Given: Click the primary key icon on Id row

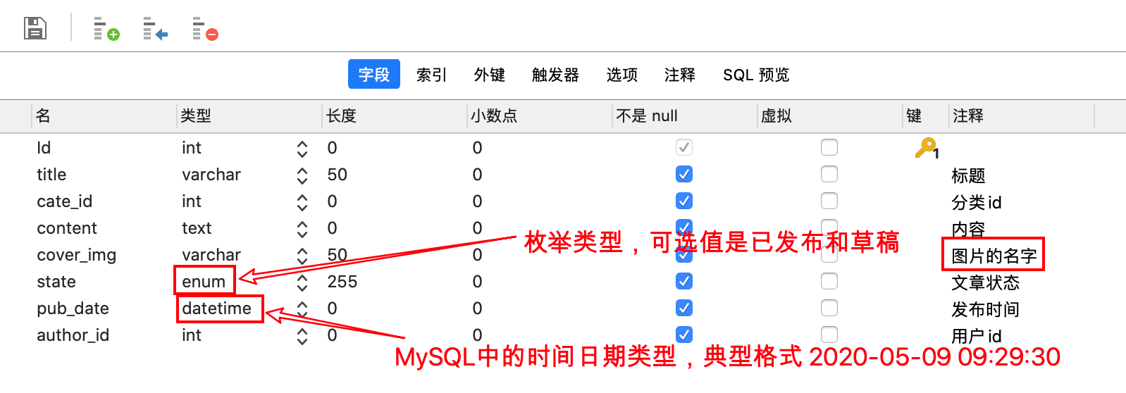Looking at the screenshot, I should pos(927,148).
